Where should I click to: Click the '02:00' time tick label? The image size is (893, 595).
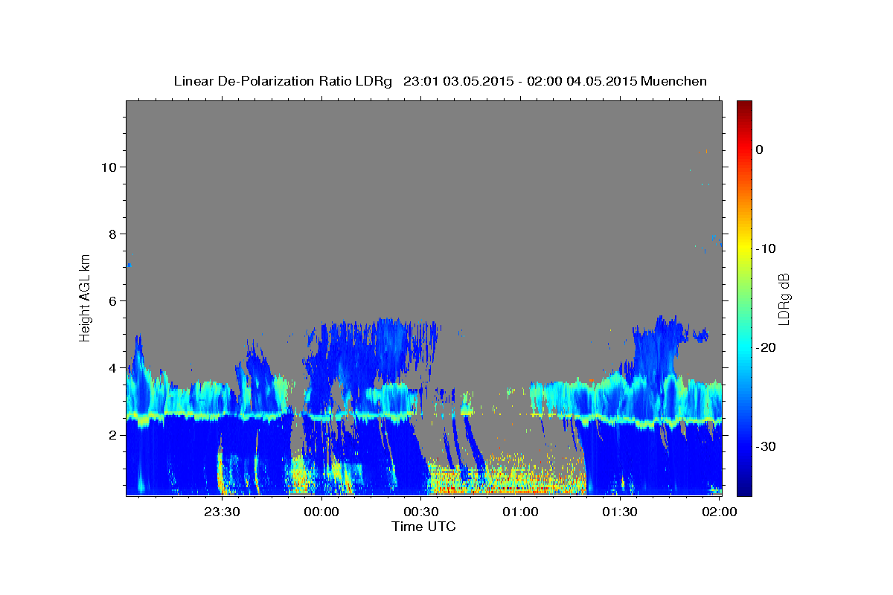tap(720, 512)
